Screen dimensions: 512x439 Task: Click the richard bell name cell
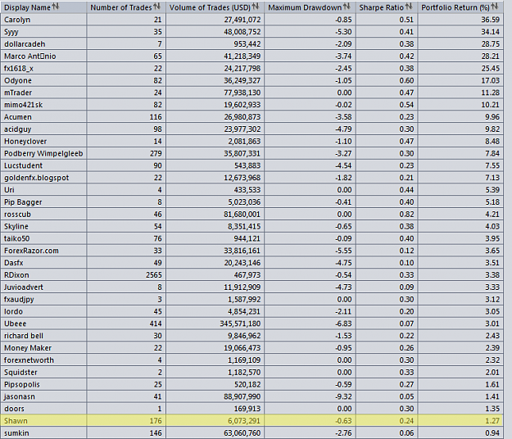tap(44, 336)
